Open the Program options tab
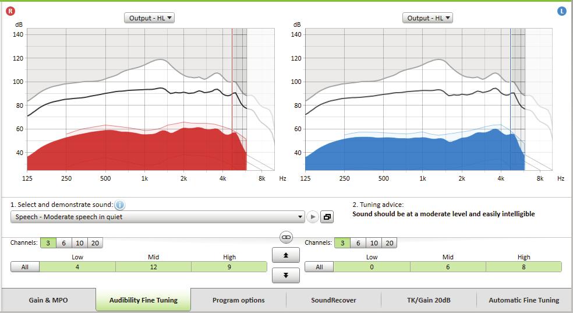This screenshot has height=313, width=573. tap(238, 300)
